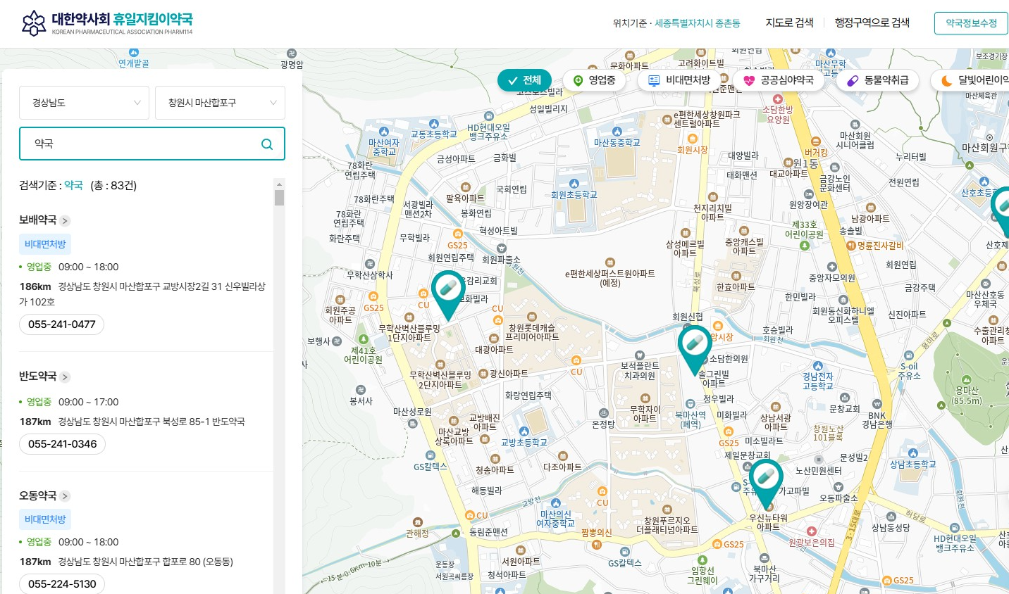Click the GS25 marker near 회원연립주택
The image size is (1009, 594).
tap(458, 234)
